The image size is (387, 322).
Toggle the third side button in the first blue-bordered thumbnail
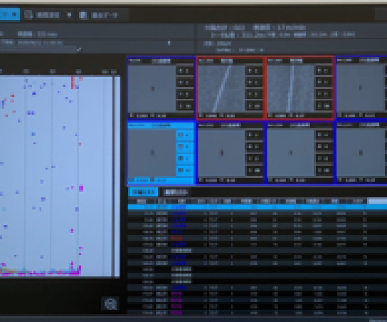[185, 94]
